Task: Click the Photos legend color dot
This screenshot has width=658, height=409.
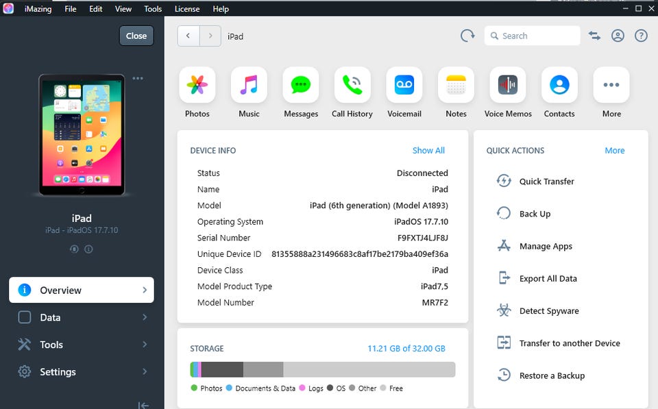Action: tap(194, 388)
